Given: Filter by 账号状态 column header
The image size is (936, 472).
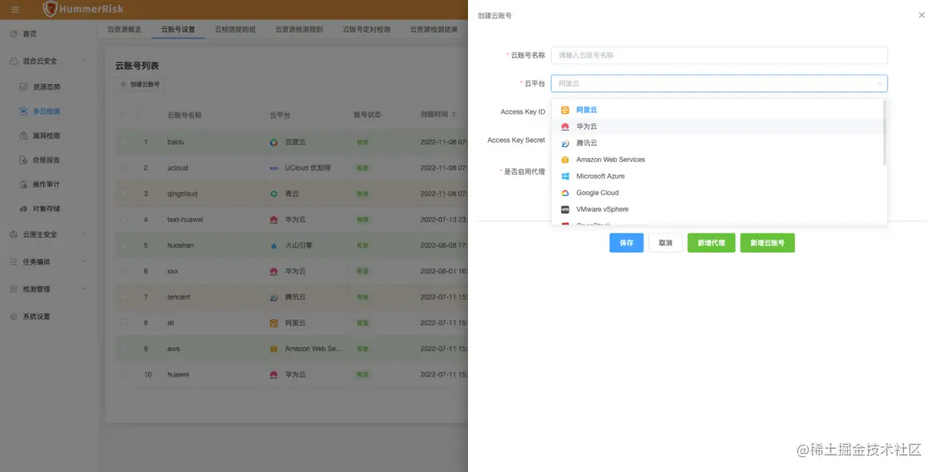Looking at the screenshot, I should pos(367,114).
